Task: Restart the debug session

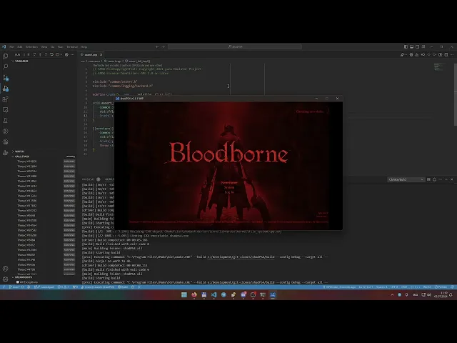Action: click(51, 54)
